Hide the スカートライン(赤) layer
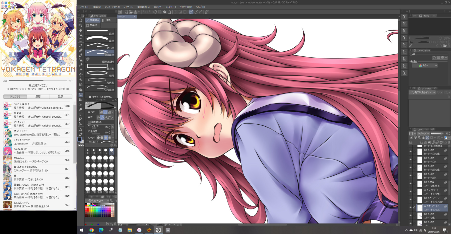The height and width of the screenshot is (234, 451). coord(410,192)
